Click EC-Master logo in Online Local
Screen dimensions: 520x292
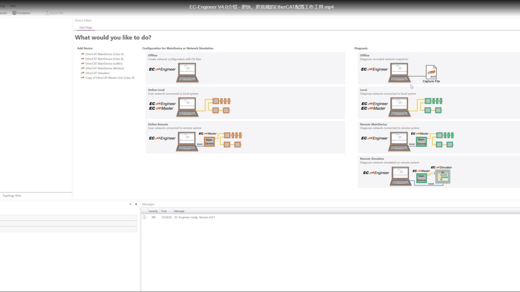161,108
